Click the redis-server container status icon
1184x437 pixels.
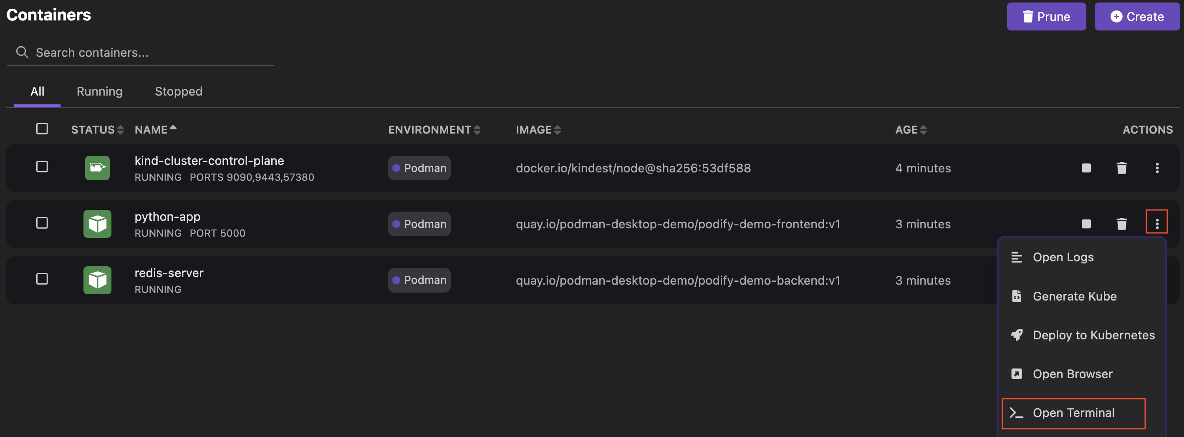coord(97,280)
